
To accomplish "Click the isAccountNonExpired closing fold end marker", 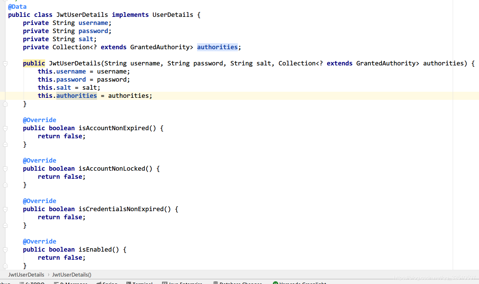I will point(5,144).
